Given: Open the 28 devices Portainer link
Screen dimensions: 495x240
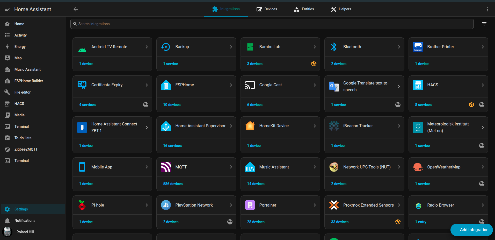Looking at the screenshot, I should (x=256, y=222).
